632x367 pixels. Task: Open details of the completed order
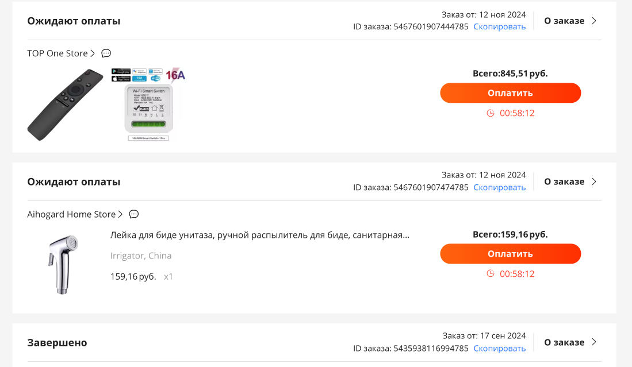570,342
